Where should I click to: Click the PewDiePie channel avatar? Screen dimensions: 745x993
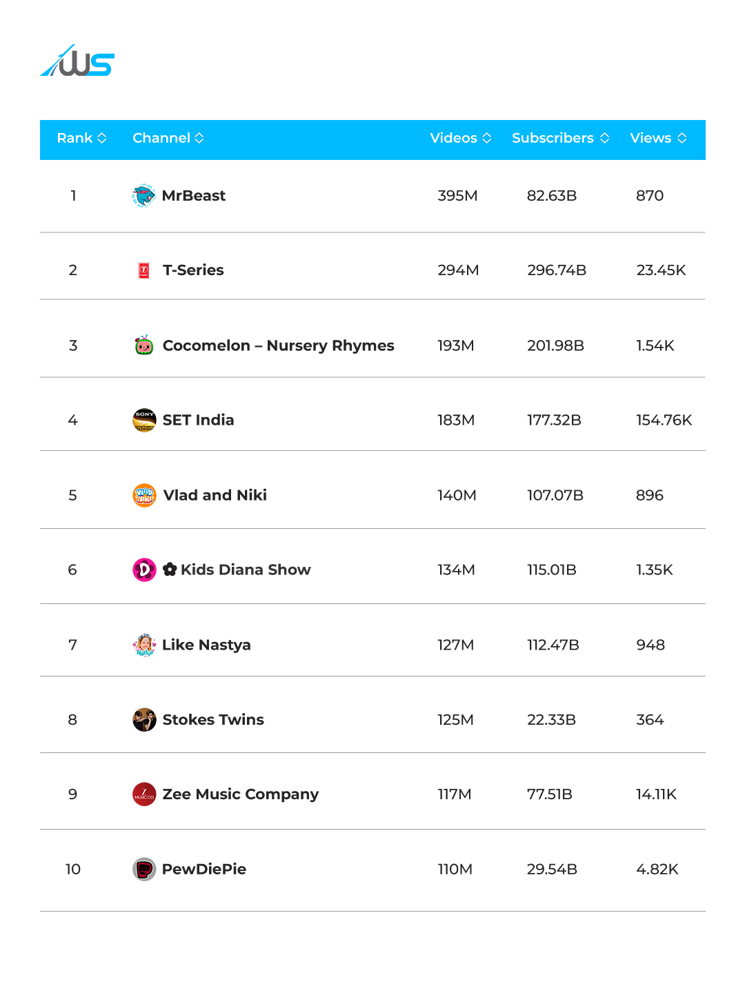(x=144, y=870)
